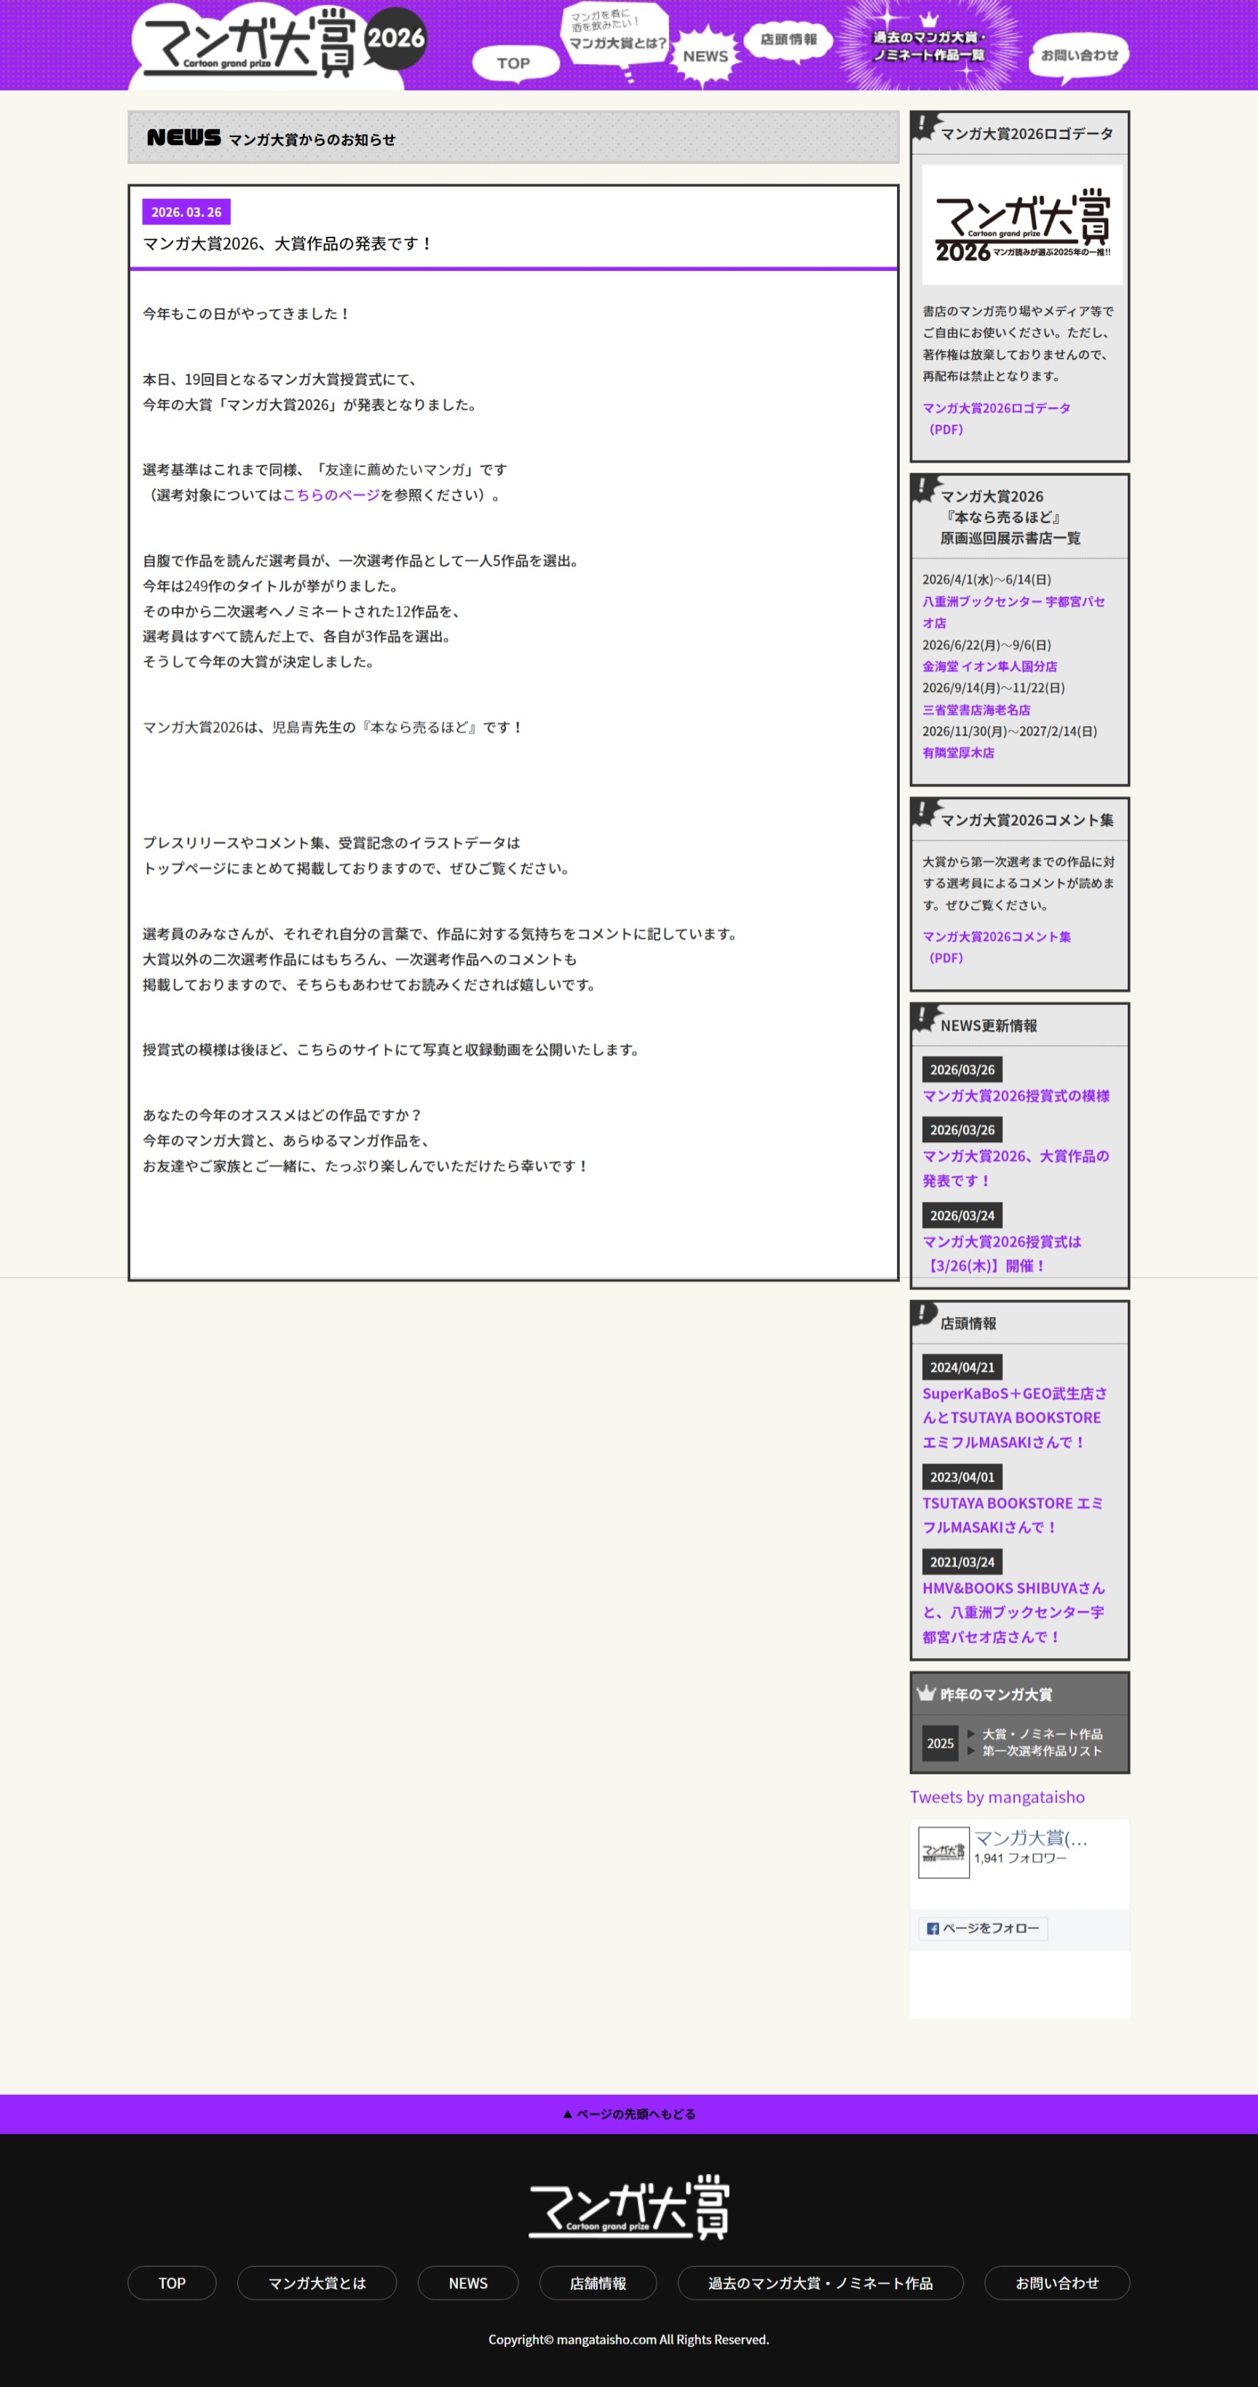Click the マンガ大賞 2026 header logo

tap(278, 44)
